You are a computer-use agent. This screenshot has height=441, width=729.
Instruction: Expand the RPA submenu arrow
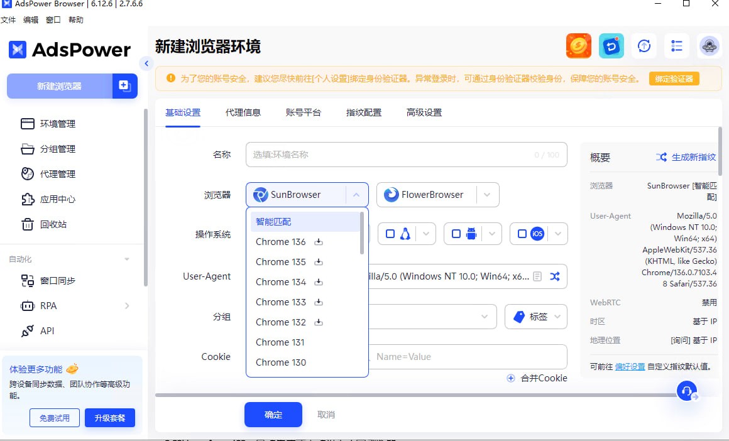pyautogui.click(x=127, y=306)
